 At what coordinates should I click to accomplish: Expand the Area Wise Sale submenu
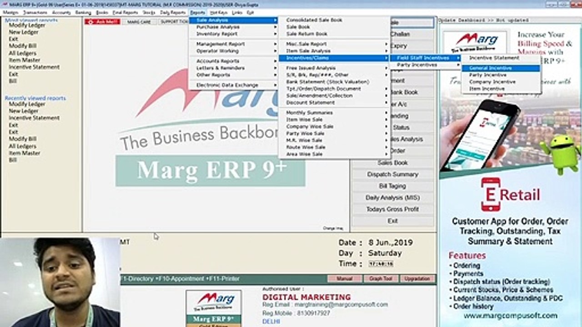click(x=334, y=154)
